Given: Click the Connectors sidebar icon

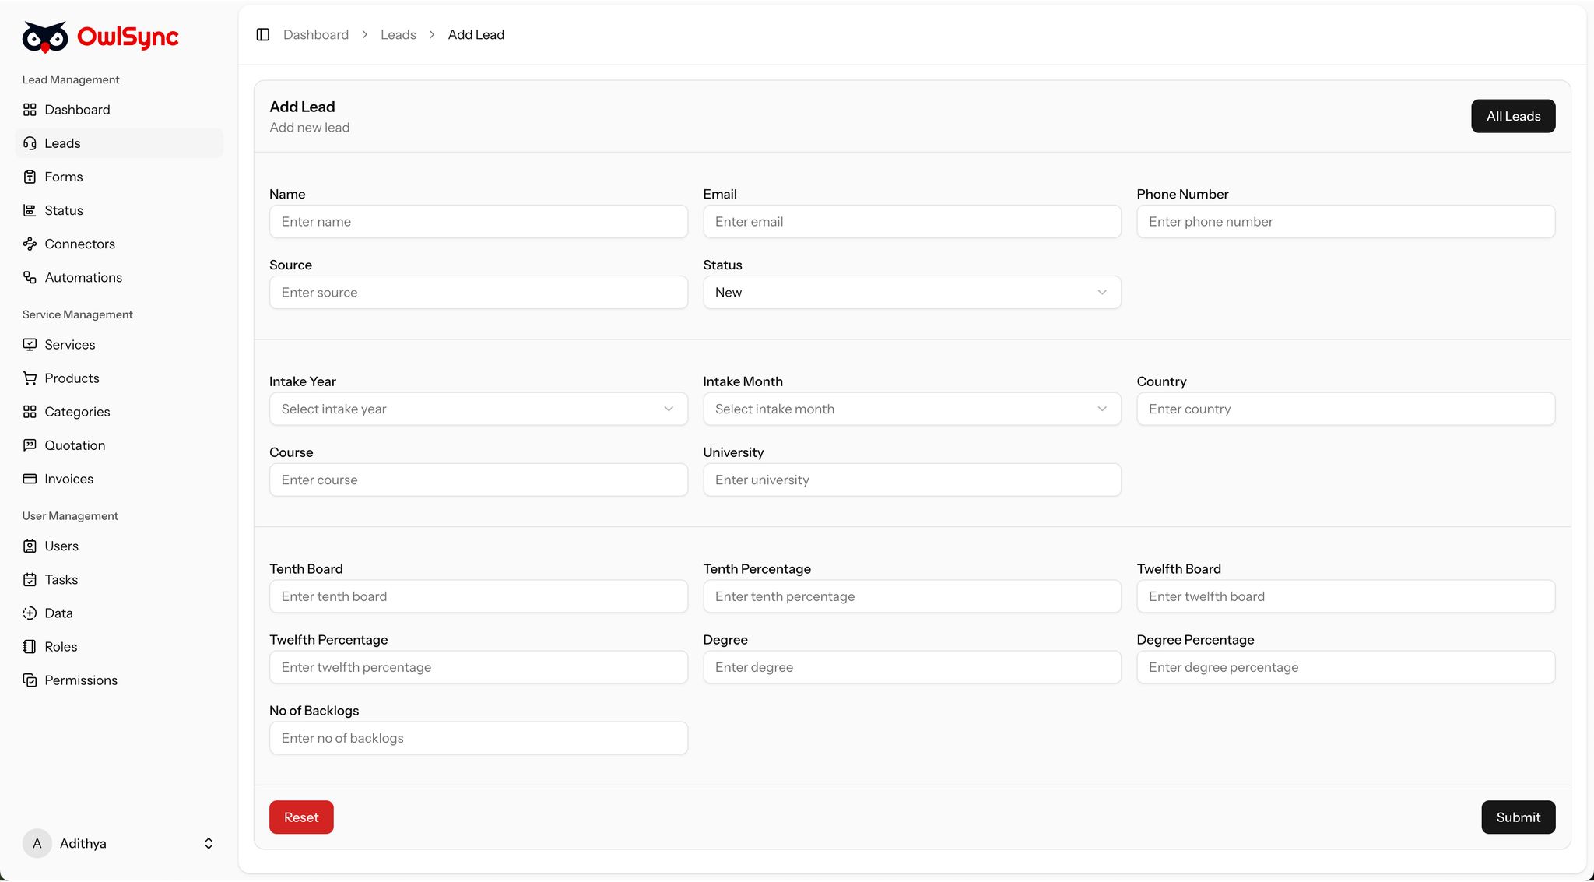Looking at the screenshot, I should pos(30,244).
